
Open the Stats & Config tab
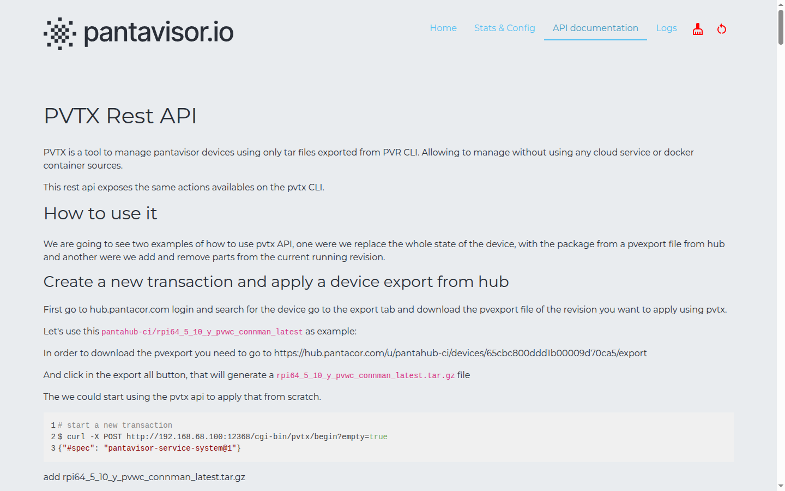coord(504,28)
